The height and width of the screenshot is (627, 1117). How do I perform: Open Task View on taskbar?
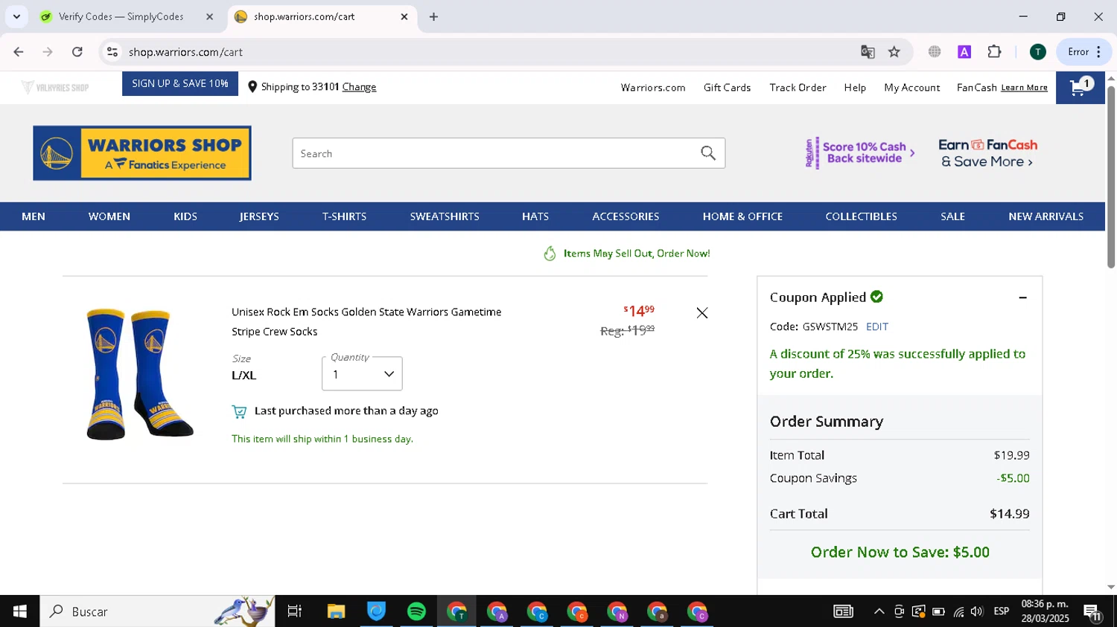click(x=295, y=611)
